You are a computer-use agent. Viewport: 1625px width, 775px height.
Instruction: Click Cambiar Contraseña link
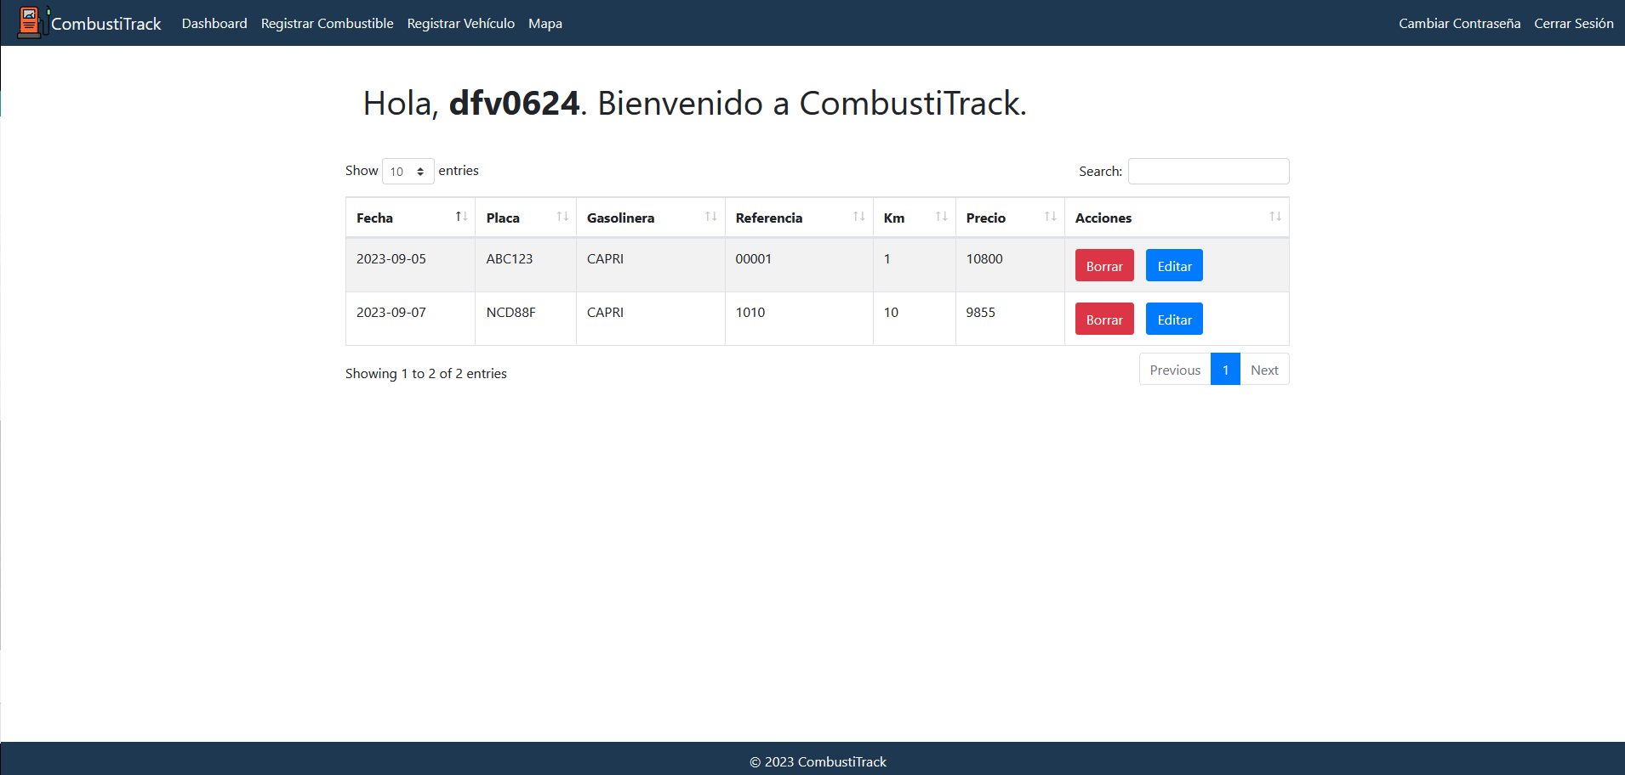pos(1459,24)
